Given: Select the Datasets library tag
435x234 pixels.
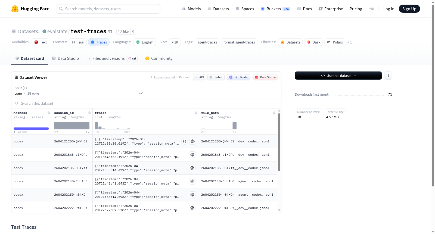Looking at the screenshot, I should pos(290,42).
